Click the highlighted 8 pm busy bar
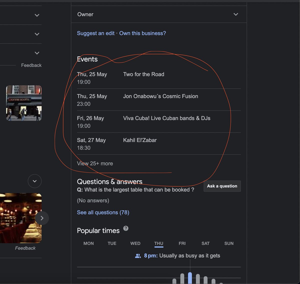Screen dimensions: 300x284 [190, 278]
